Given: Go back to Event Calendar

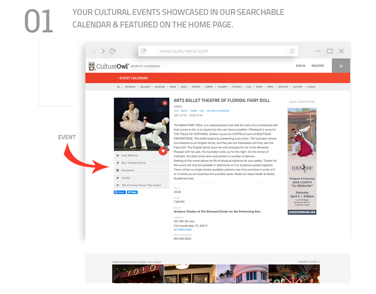Looking at the screenshot, I should coord(133,78).
